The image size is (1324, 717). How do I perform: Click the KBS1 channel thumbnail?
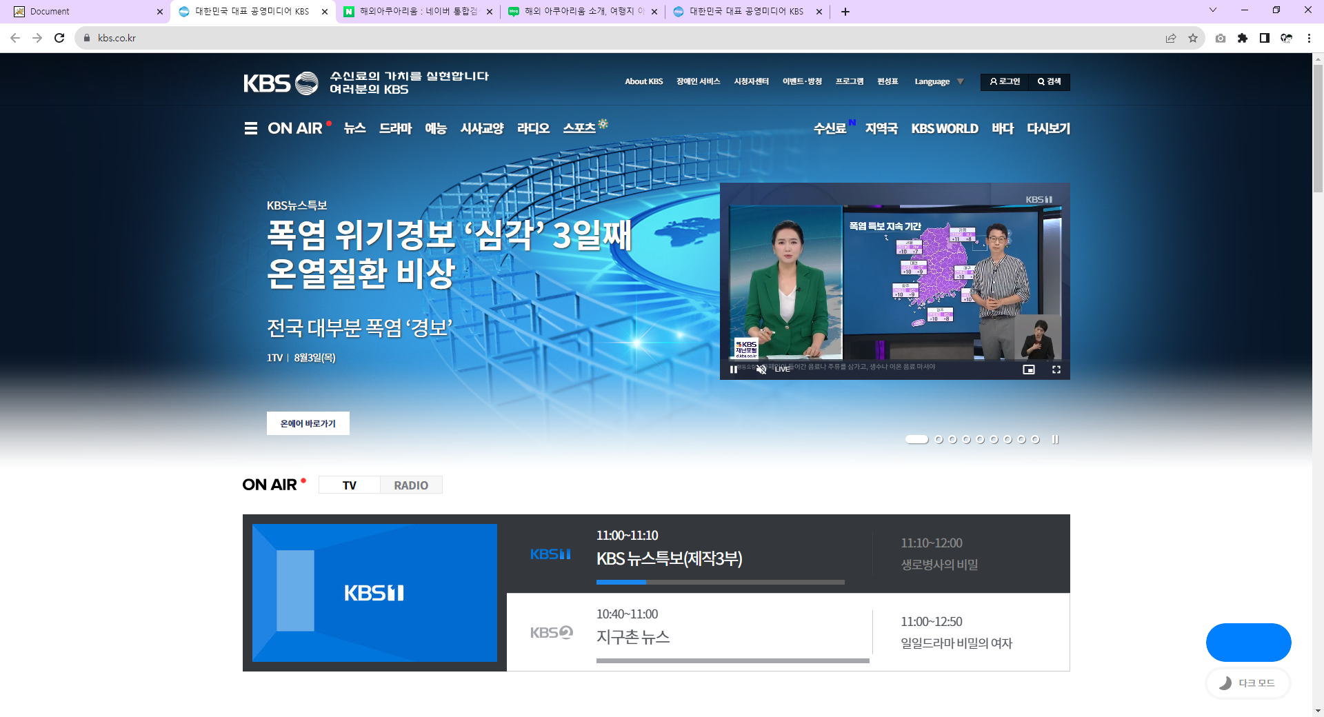pos(374,593)
